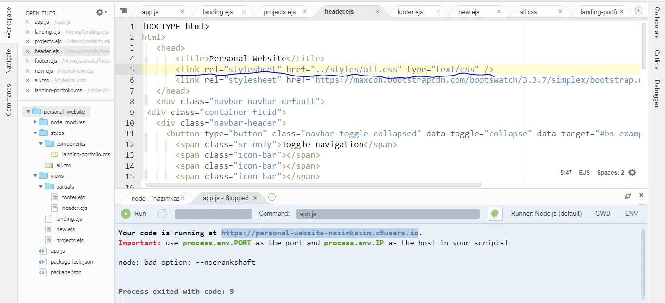Close header.ejs in the Open Files list
665x303 pixels.
(28, 51)
